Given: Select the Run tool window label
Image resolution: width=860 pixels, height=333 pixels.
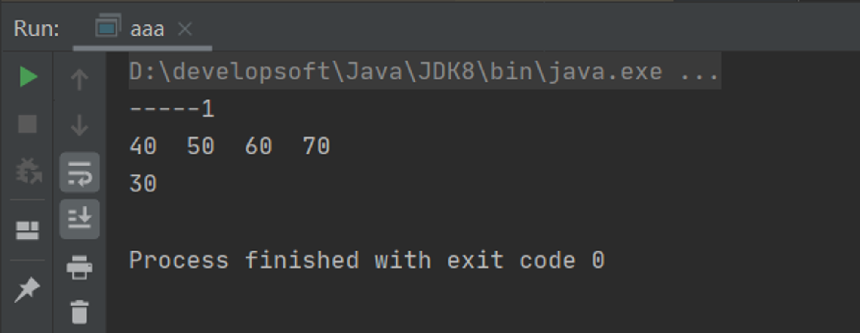Looking at the screenshot, I should (x=37, y=29).
